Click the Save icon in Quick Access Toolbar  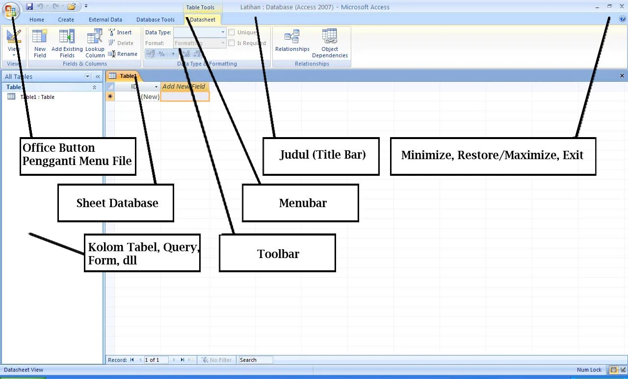(29, 6)
